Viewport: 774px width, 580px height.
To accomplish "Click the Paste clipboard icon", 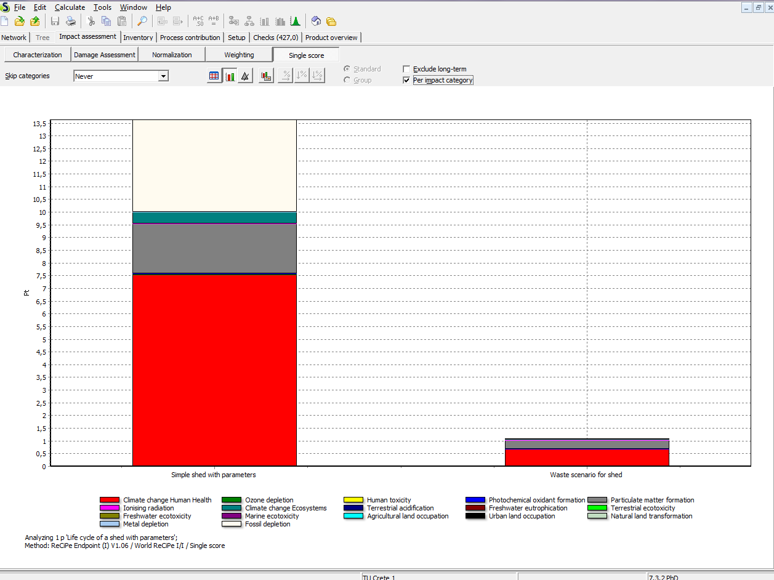I will tap(122, 22).
